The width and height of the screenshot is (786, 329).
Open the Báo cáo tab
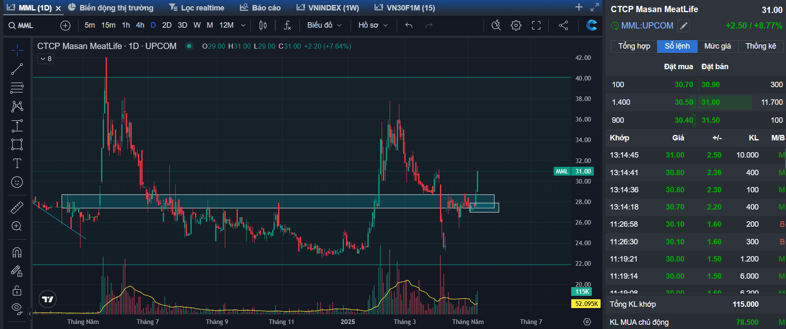(x=260, y=8)
